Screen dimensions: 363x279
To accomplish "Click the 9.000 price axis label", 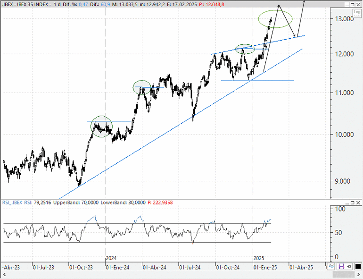I will tap(343, 181).
